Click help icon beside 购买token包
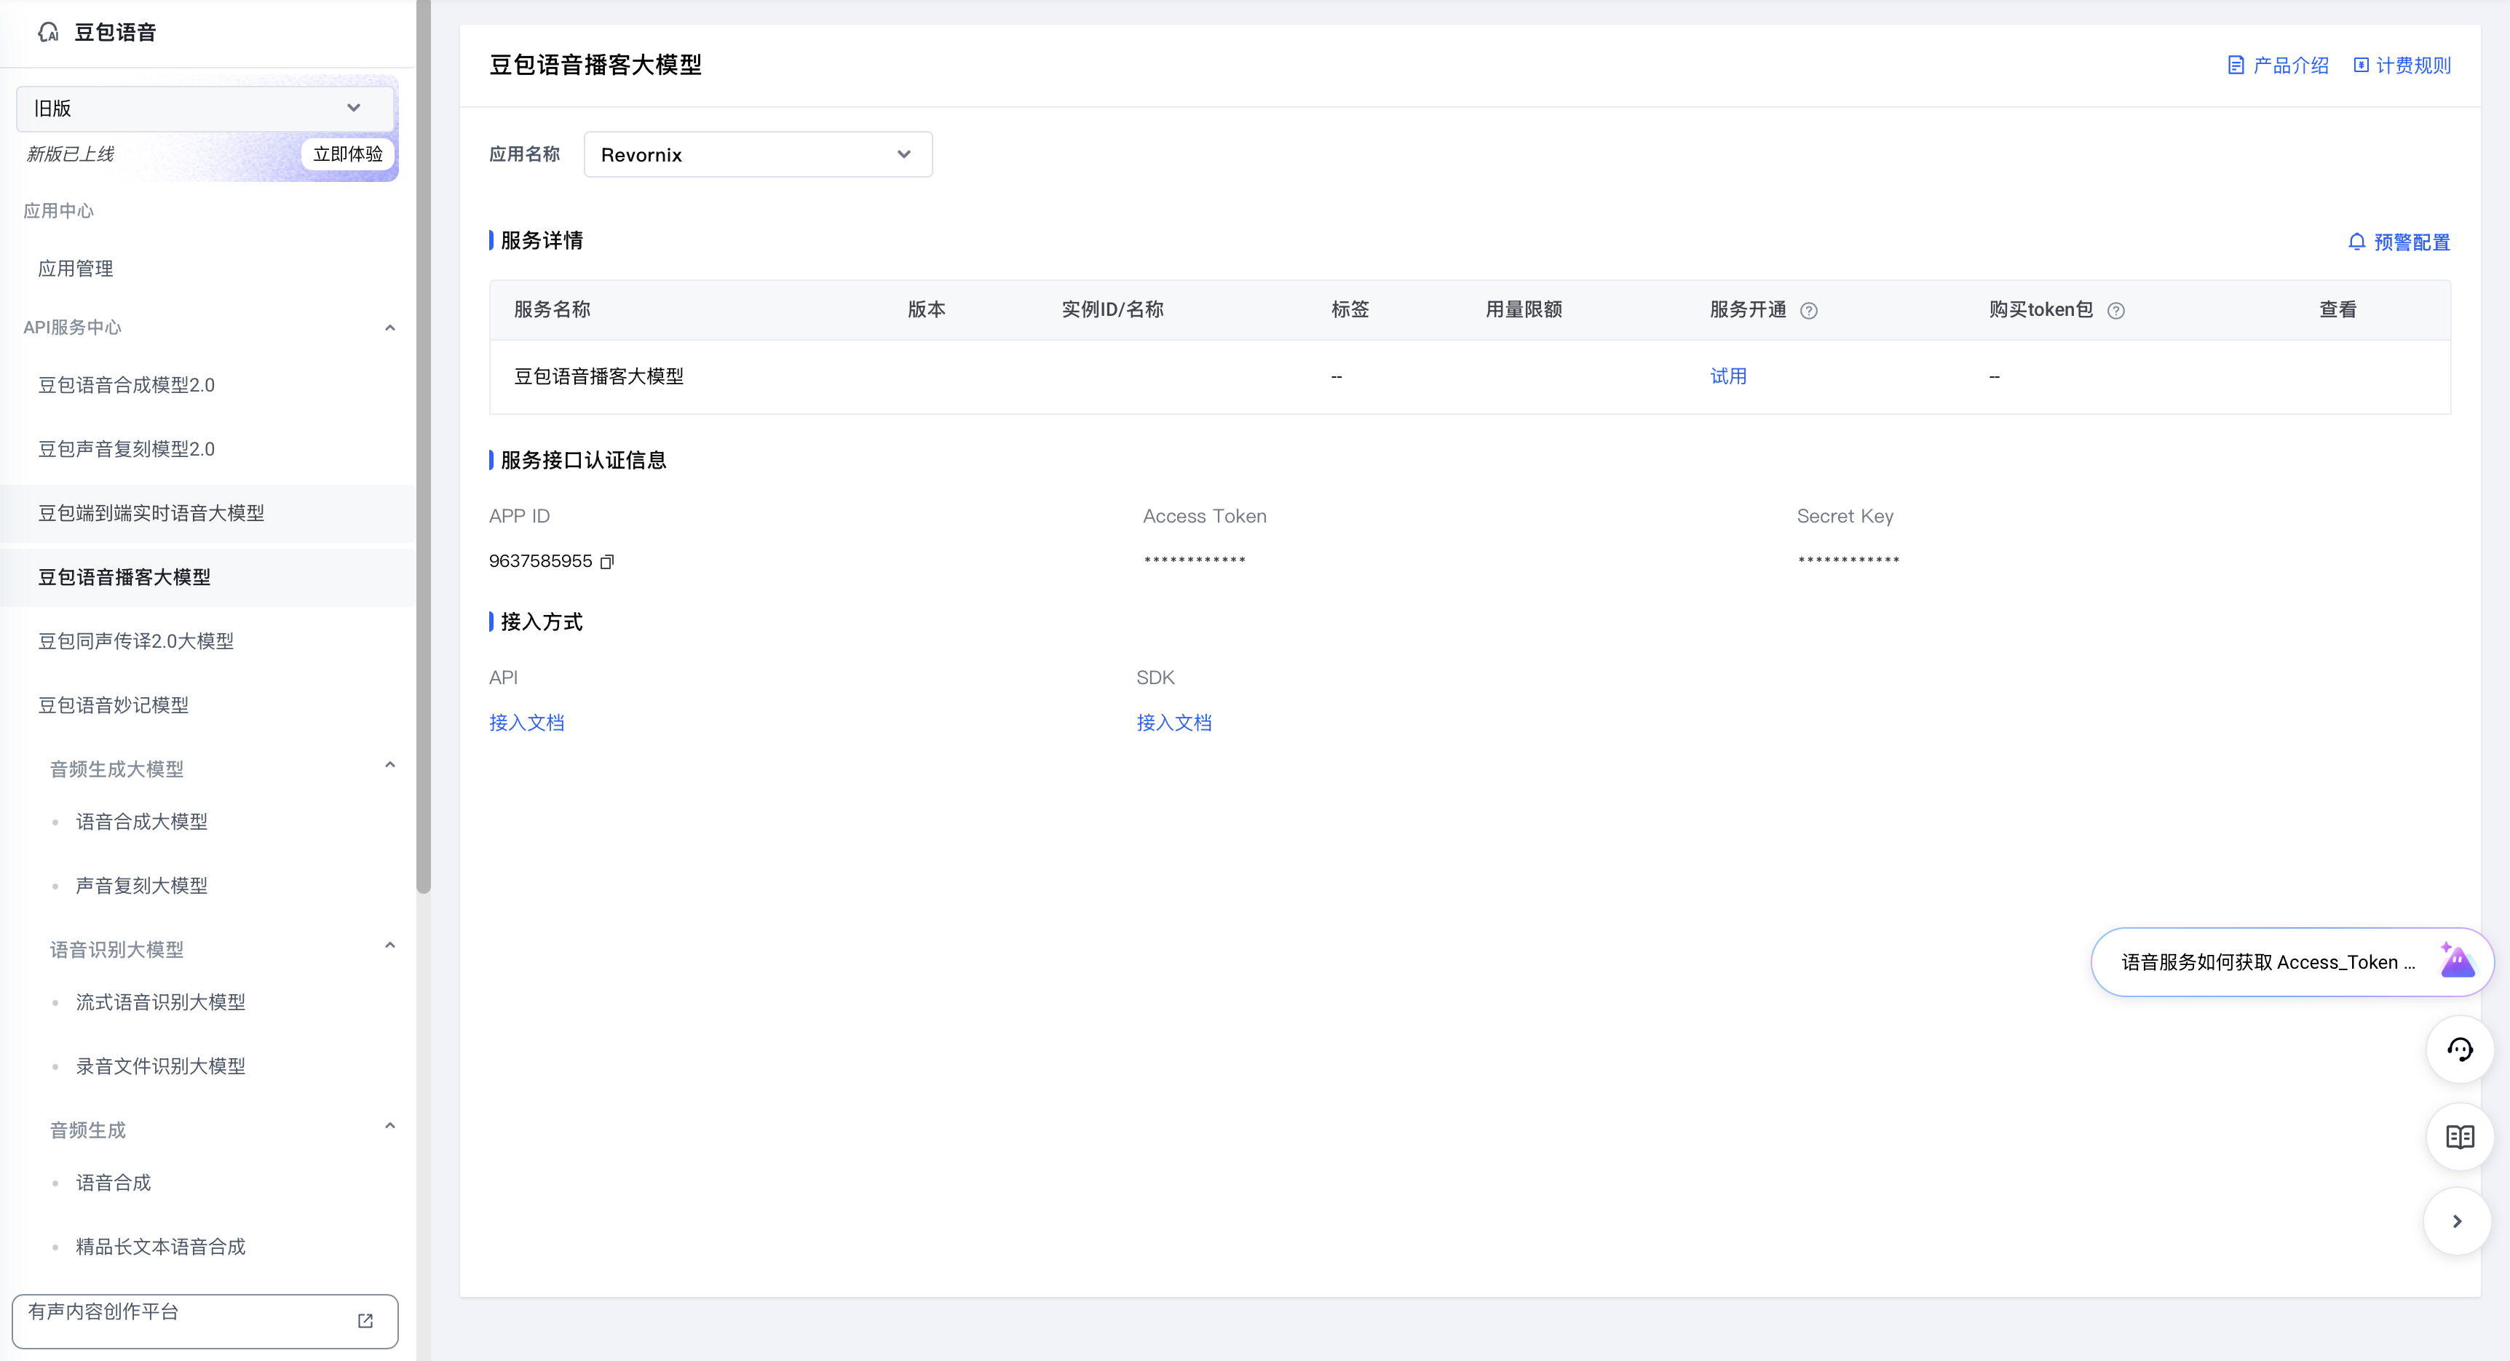This screenshot has width=2510, height=1361. (2115, 311)
